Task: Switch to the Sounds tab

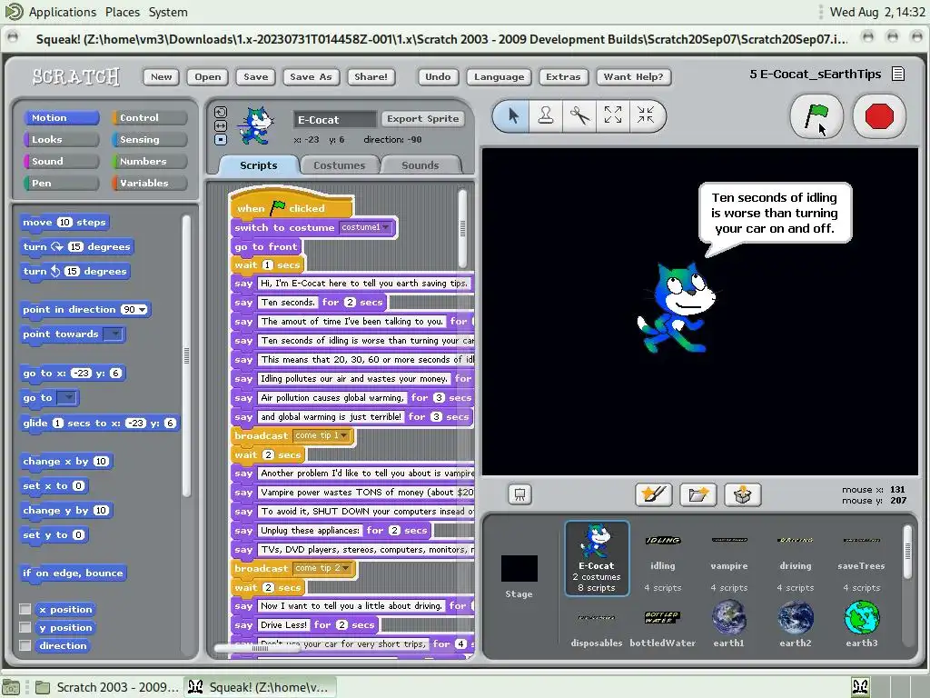Action: pos(420,165)
